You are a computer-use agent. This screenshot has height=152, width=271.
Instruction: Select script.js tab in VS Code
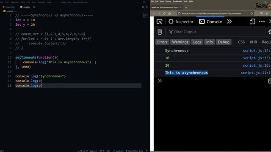[x=25, y=7]
